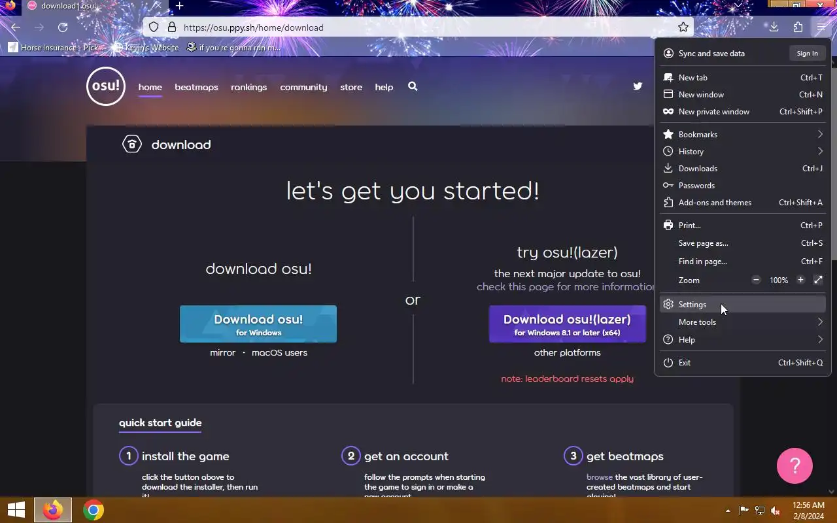Open New private window

tap(743, 111)
